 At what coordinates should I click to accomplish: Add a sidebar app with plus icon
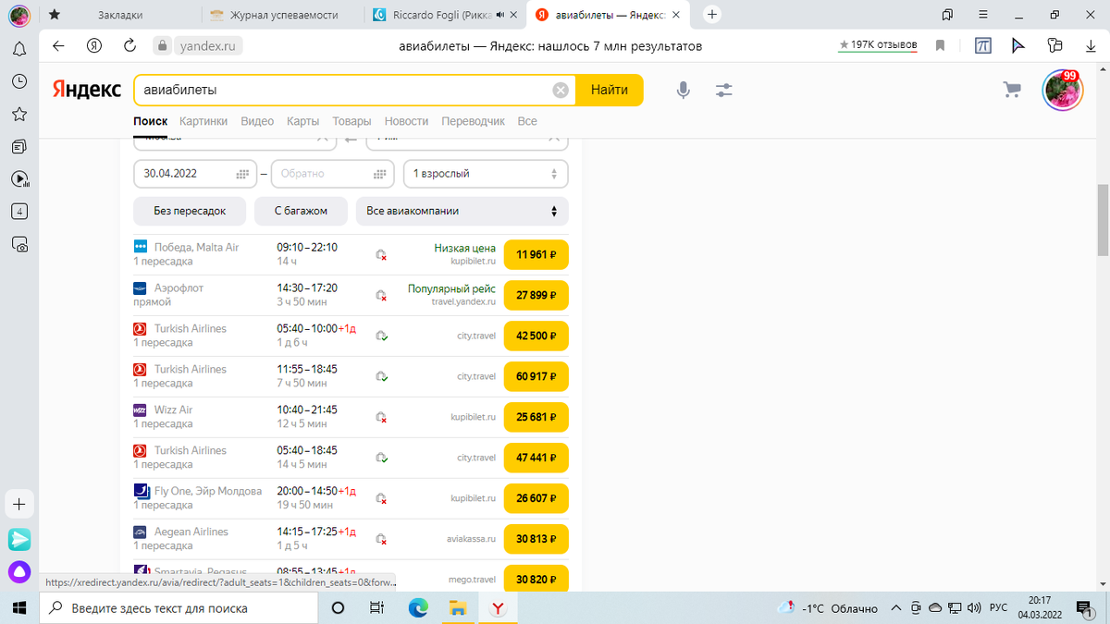click(19, 505)
